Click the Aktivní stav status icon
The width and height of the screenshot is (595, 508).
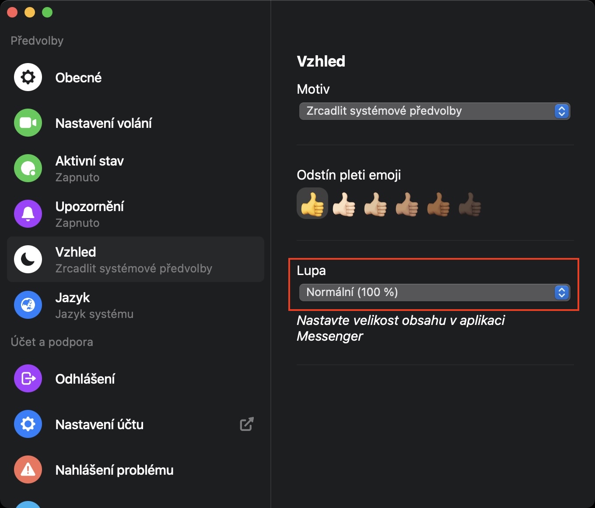click(28, 169)
